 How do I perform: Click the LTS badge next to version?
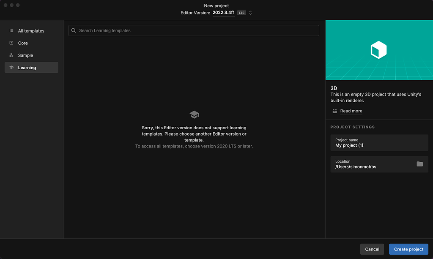point(241,13)
